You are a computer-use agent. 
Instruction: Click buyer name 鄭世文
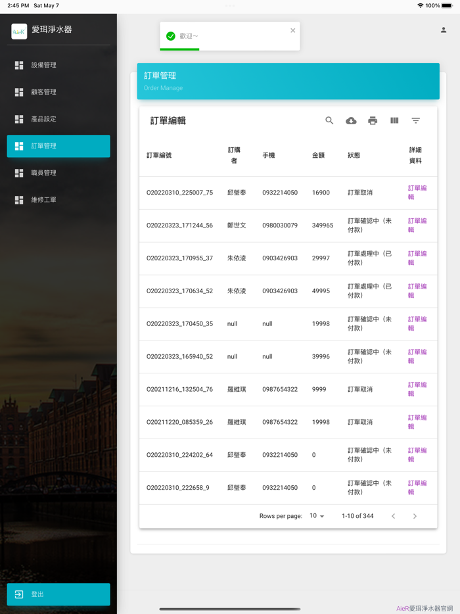(x=237, y=225)
